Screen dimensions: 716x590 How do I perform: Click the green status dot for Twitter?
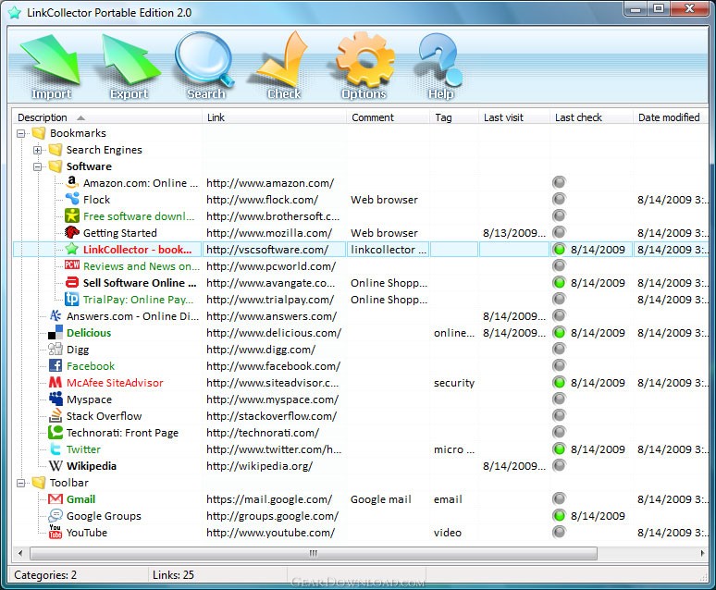click(x=559, y=449)
